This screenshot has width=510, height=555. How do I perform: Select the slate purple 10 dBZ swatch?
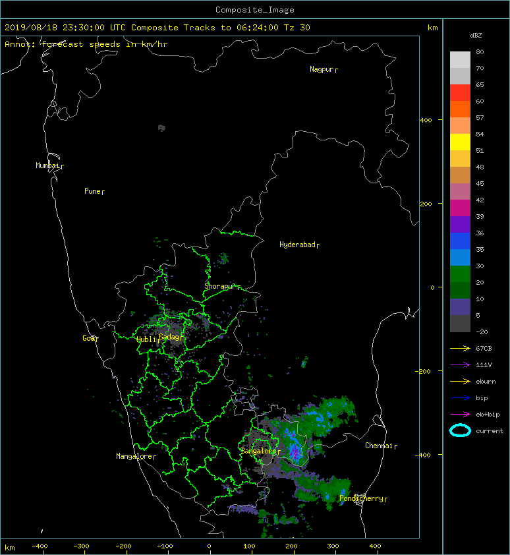click(460, 307)
